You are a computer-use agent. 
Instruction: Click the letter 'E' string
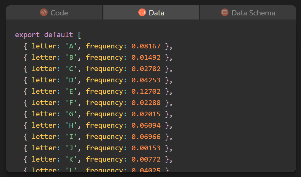pos(71,91)
